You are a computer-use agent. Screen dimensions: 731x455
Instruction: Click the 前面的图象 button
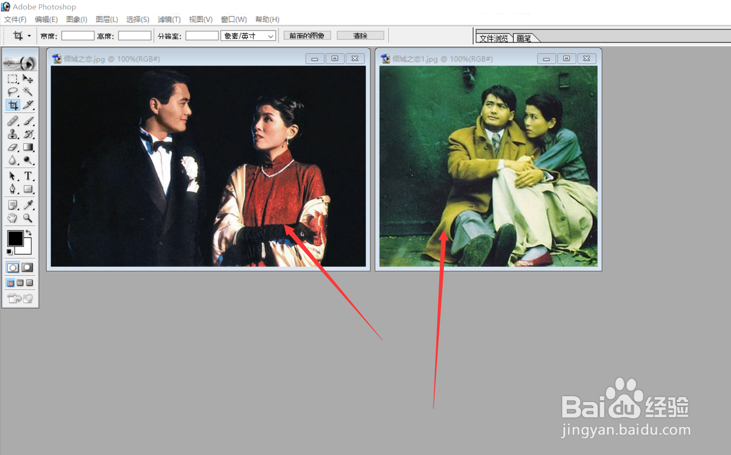[x=307, y=35]
